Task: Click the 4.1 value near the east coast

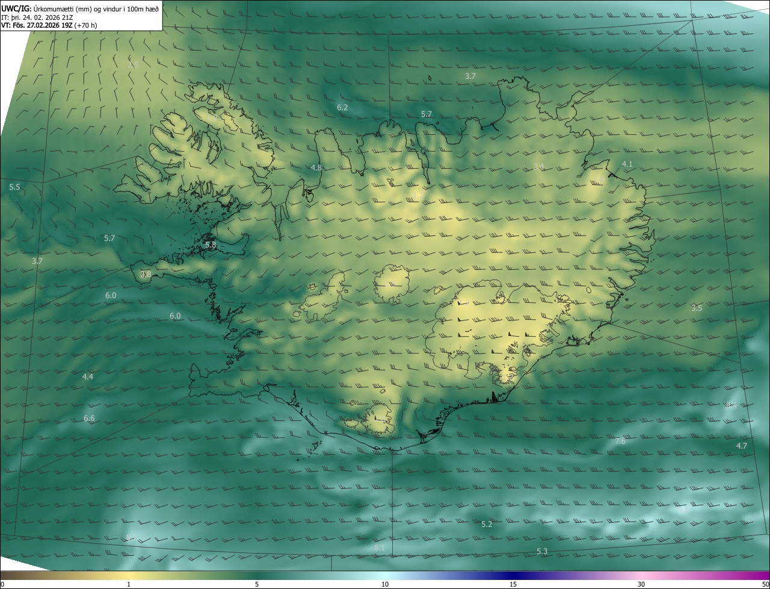Action: click(x=627, y=164)
